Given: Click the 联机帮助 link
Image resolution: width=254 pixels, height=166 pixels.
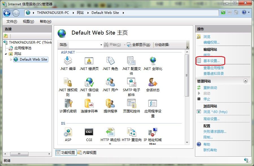Looking at the screenshot, I should [x=210, y=150].
